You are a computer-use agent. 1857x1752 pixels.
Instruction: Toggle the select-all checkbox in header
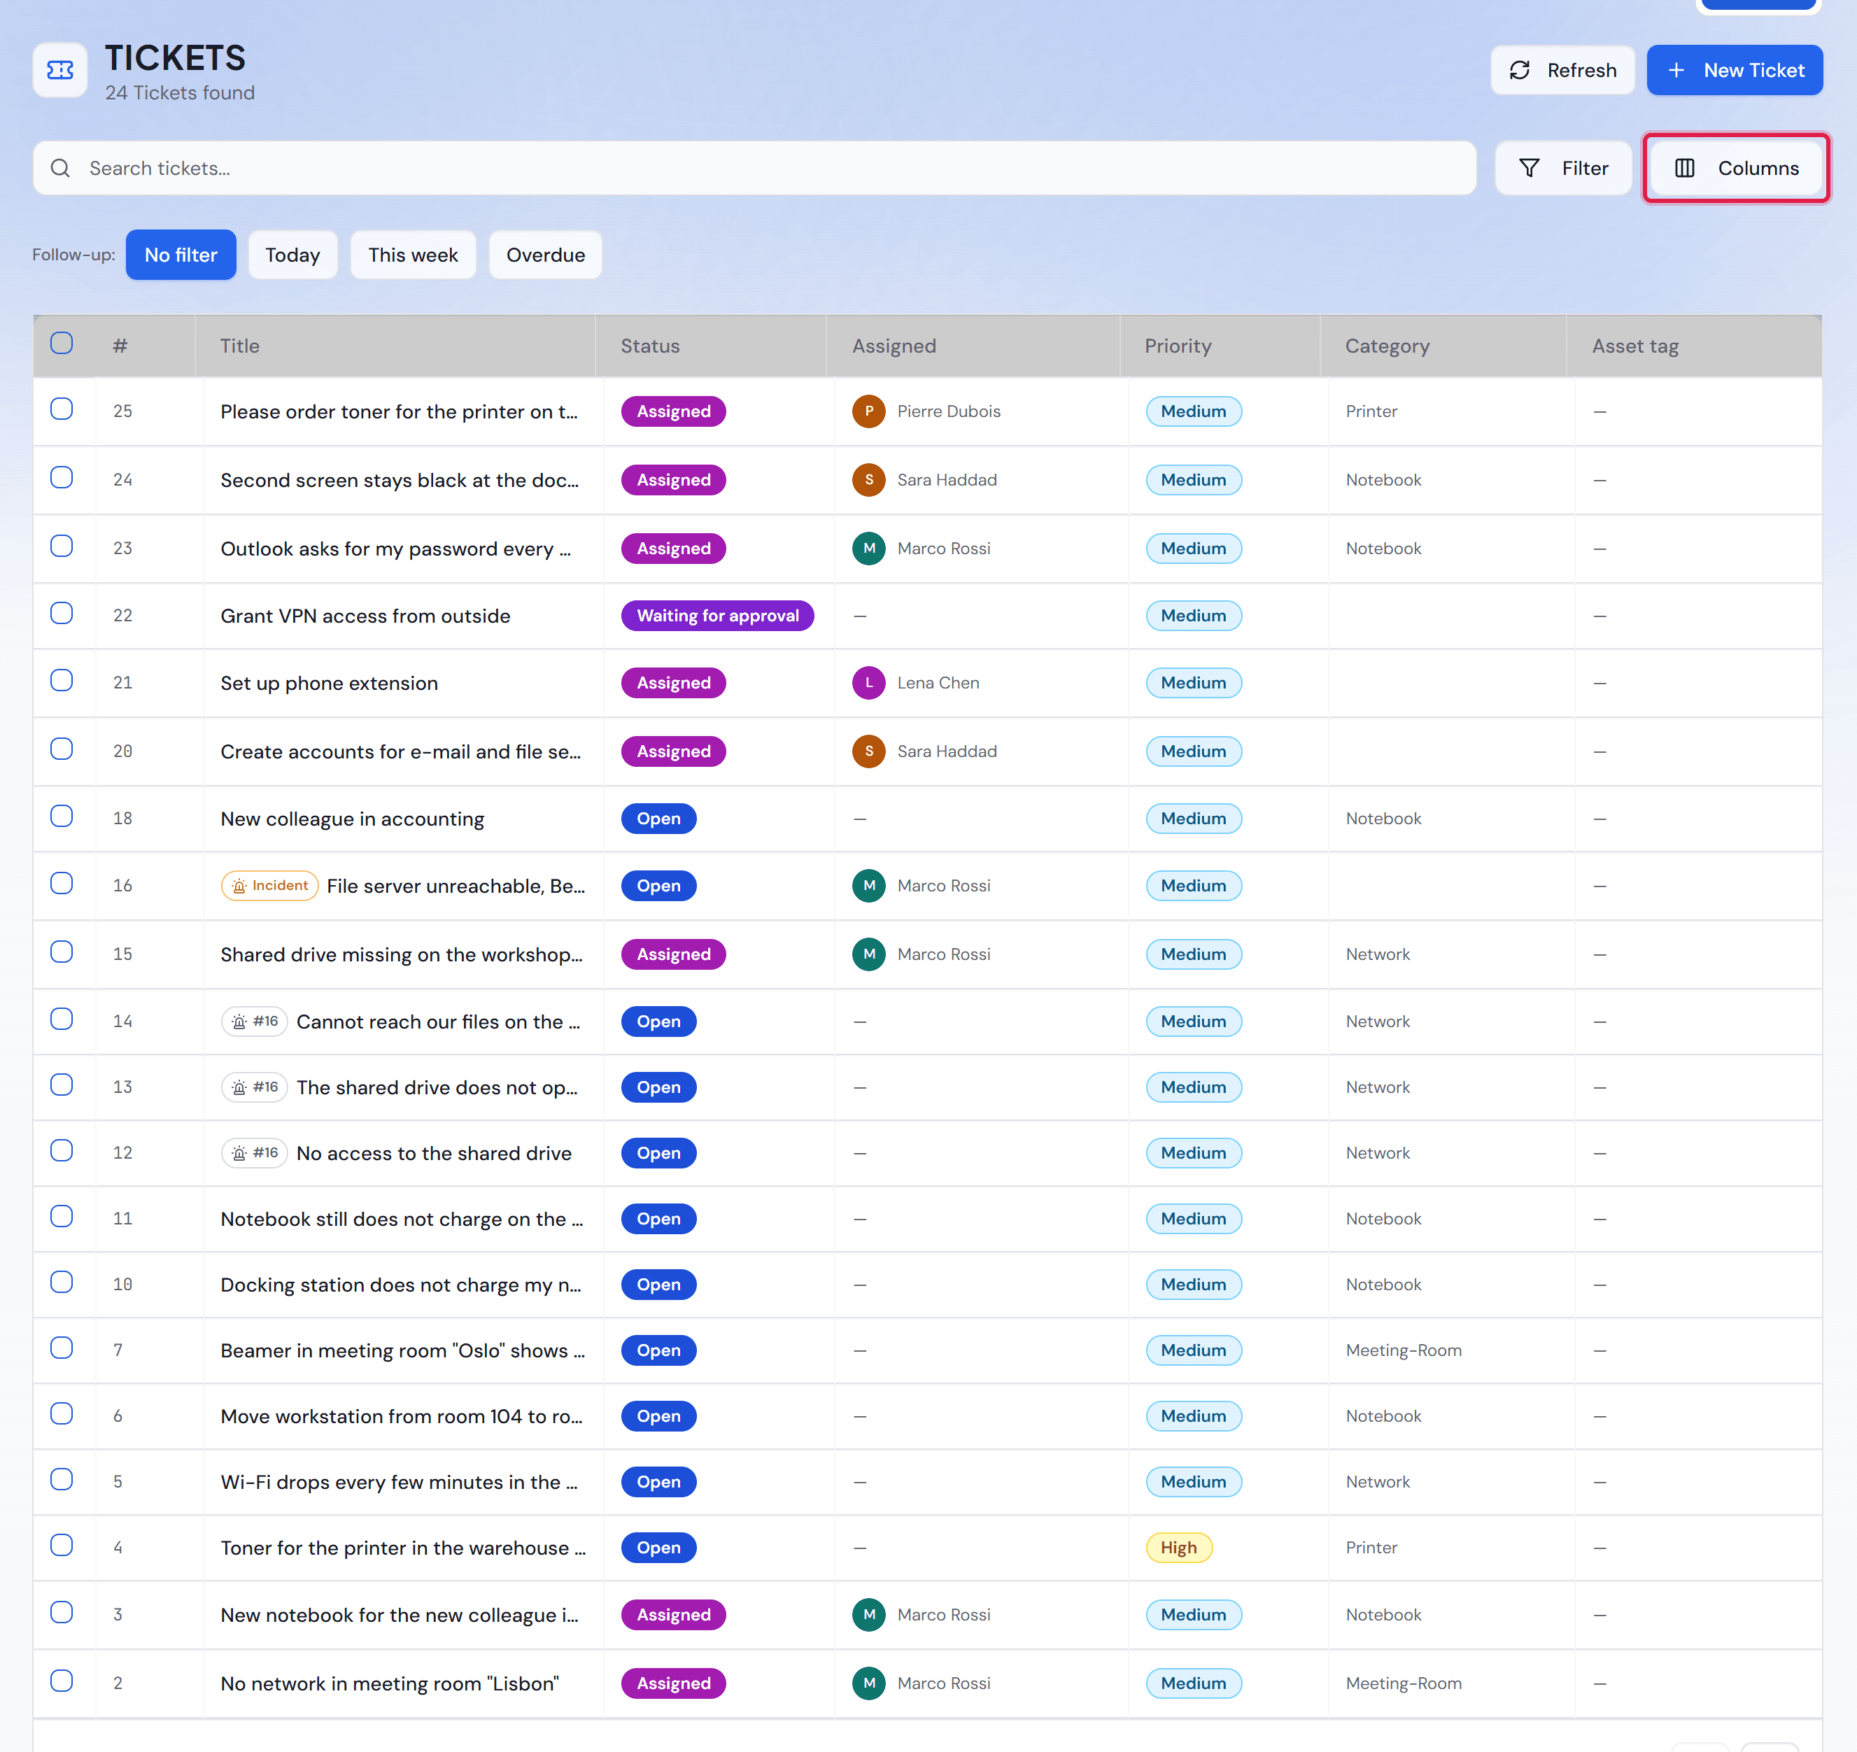[62, 343]
